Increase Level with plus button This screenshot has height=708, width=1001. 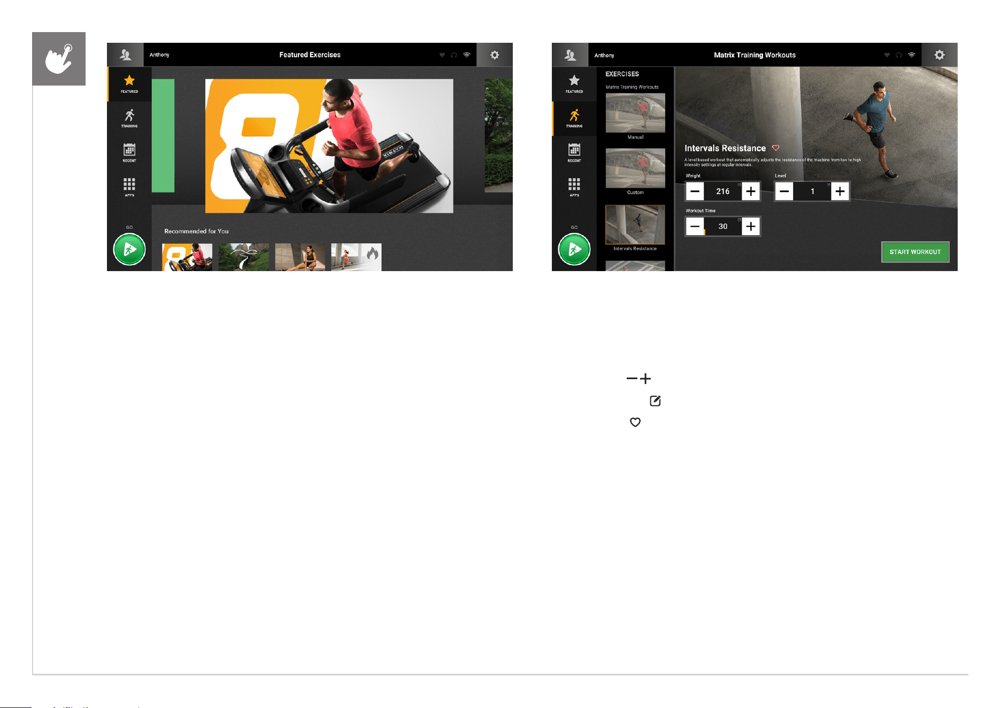point(840,191)
